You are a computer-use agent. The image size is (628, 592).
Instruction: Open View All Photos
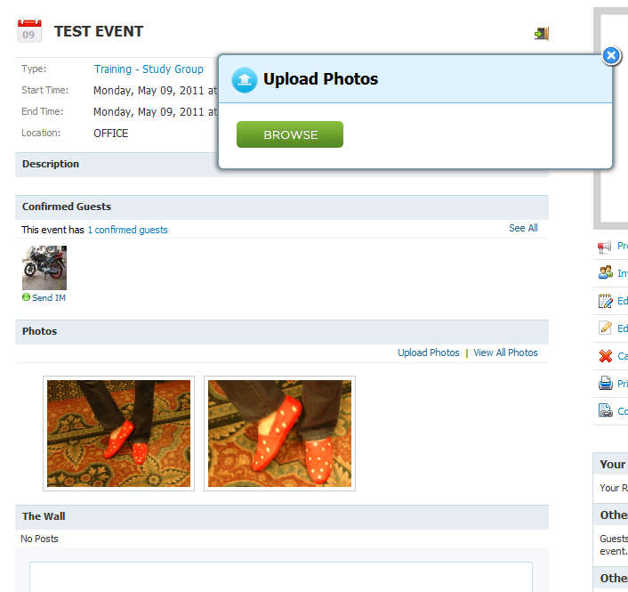point(505,353)
